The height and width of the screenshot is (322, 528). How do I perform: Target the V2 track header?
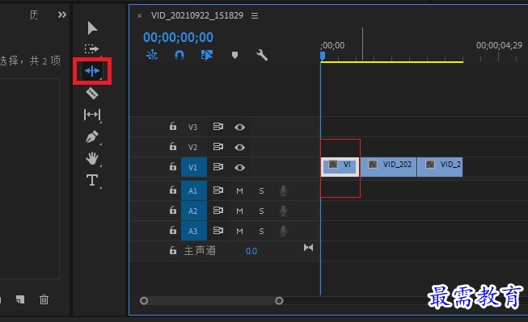point(192,147)
